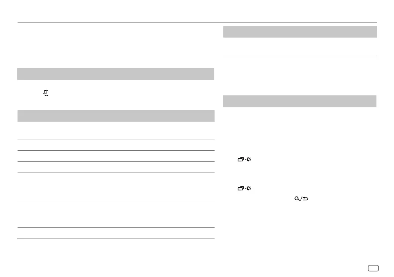The height and width of the screenshot is (277, 394).
Task: Select gray header bar above the display-and-gear icons
Action: tap(300, 101)
